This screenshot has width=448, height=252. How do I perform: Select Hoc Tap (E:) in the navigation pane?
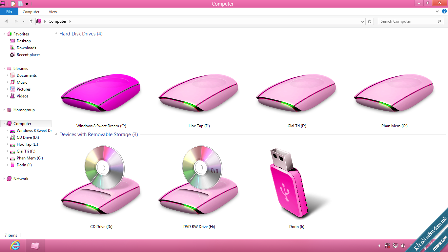click(27, 144)
